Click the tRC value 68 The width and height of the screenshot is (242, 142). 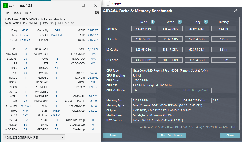[x=25, y=73]
